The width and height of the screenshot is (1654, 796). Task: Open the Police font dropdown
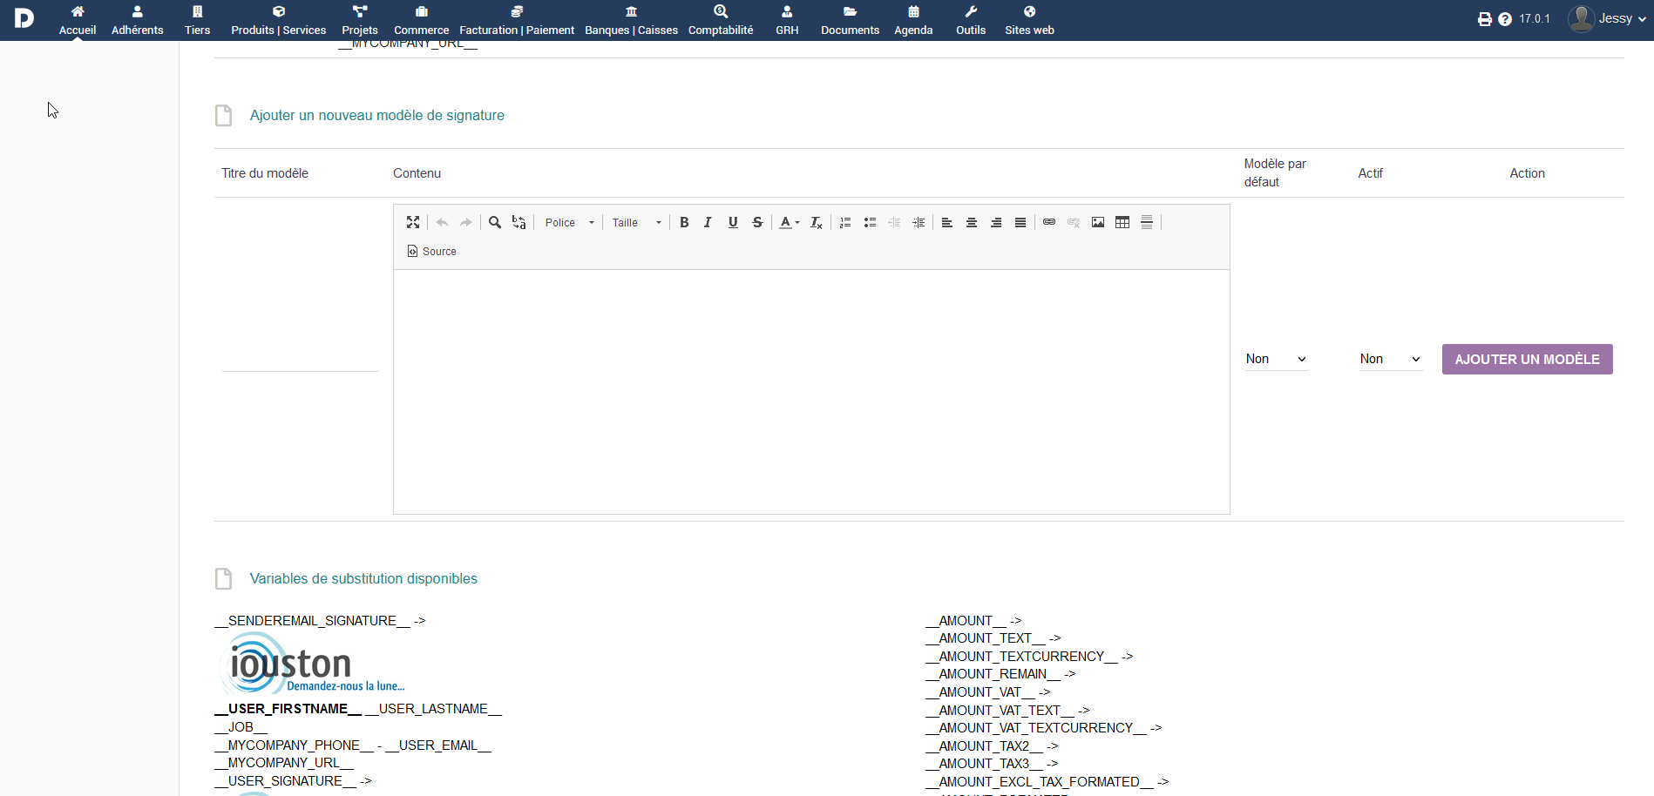click(569, 223)
